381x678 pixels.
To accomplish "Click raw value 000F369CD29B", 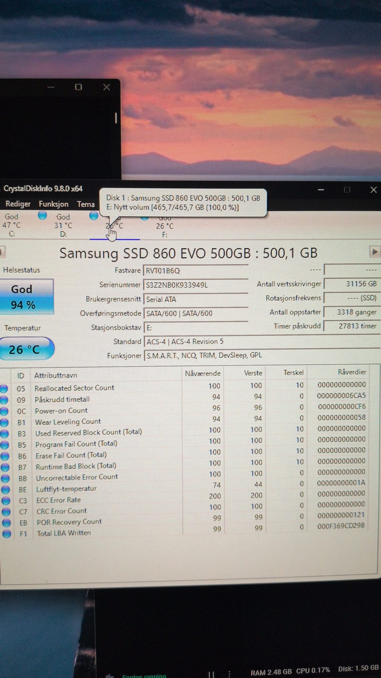I will pos(341,525).
